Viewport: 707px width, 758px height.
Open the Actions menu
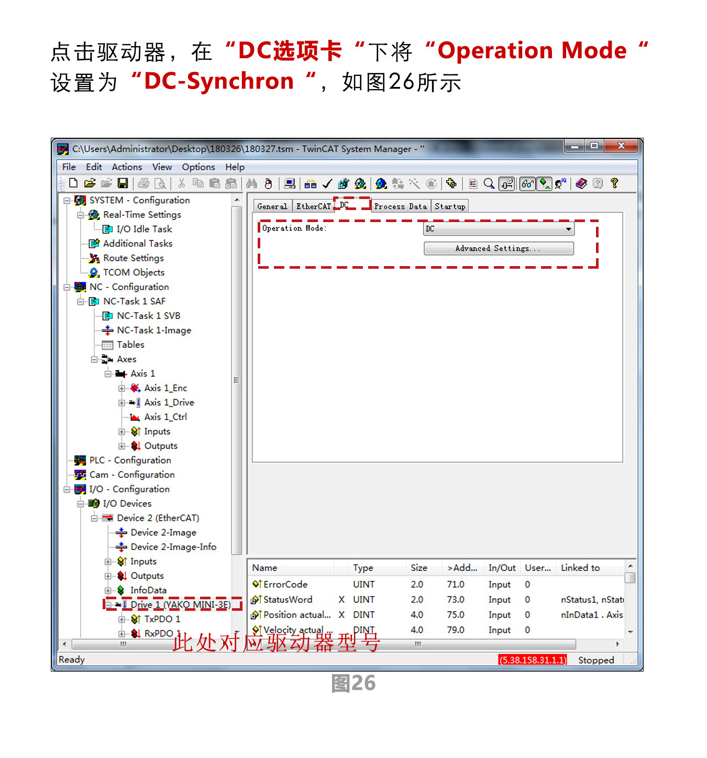127,167
